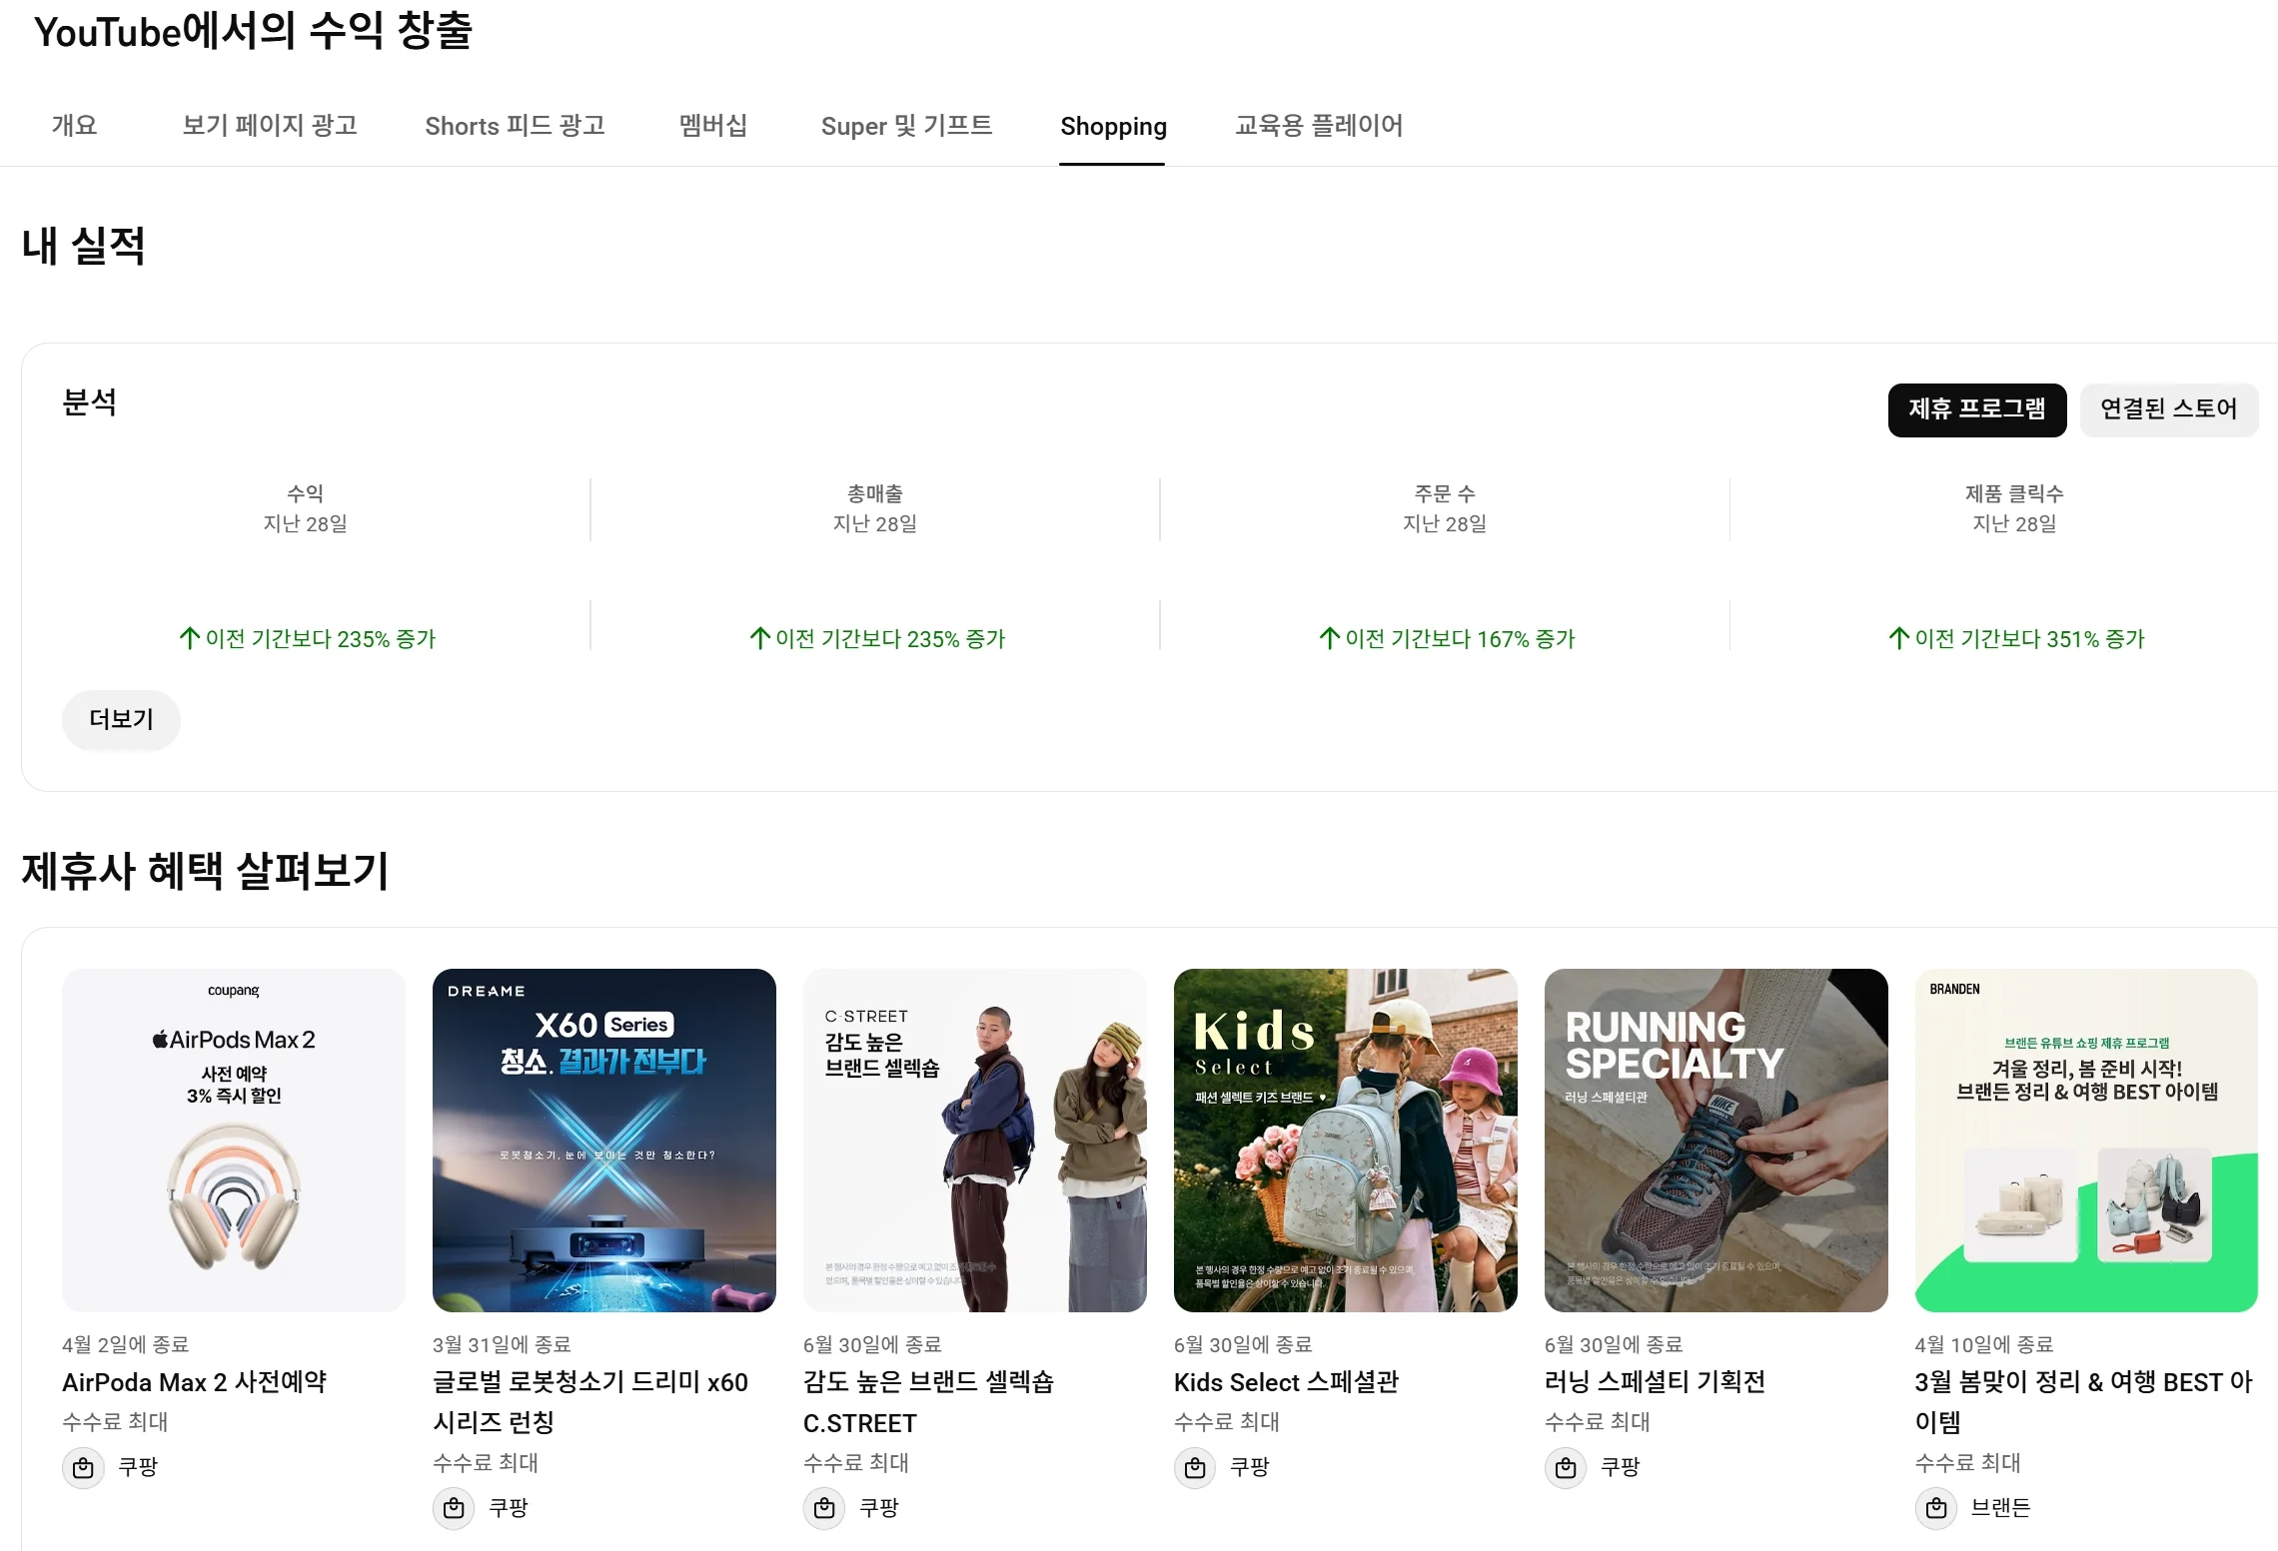Click the green up arrow beside 수익 235% 증가
This screenshot has width=2278, height=1551.
(x=189, y=638)
